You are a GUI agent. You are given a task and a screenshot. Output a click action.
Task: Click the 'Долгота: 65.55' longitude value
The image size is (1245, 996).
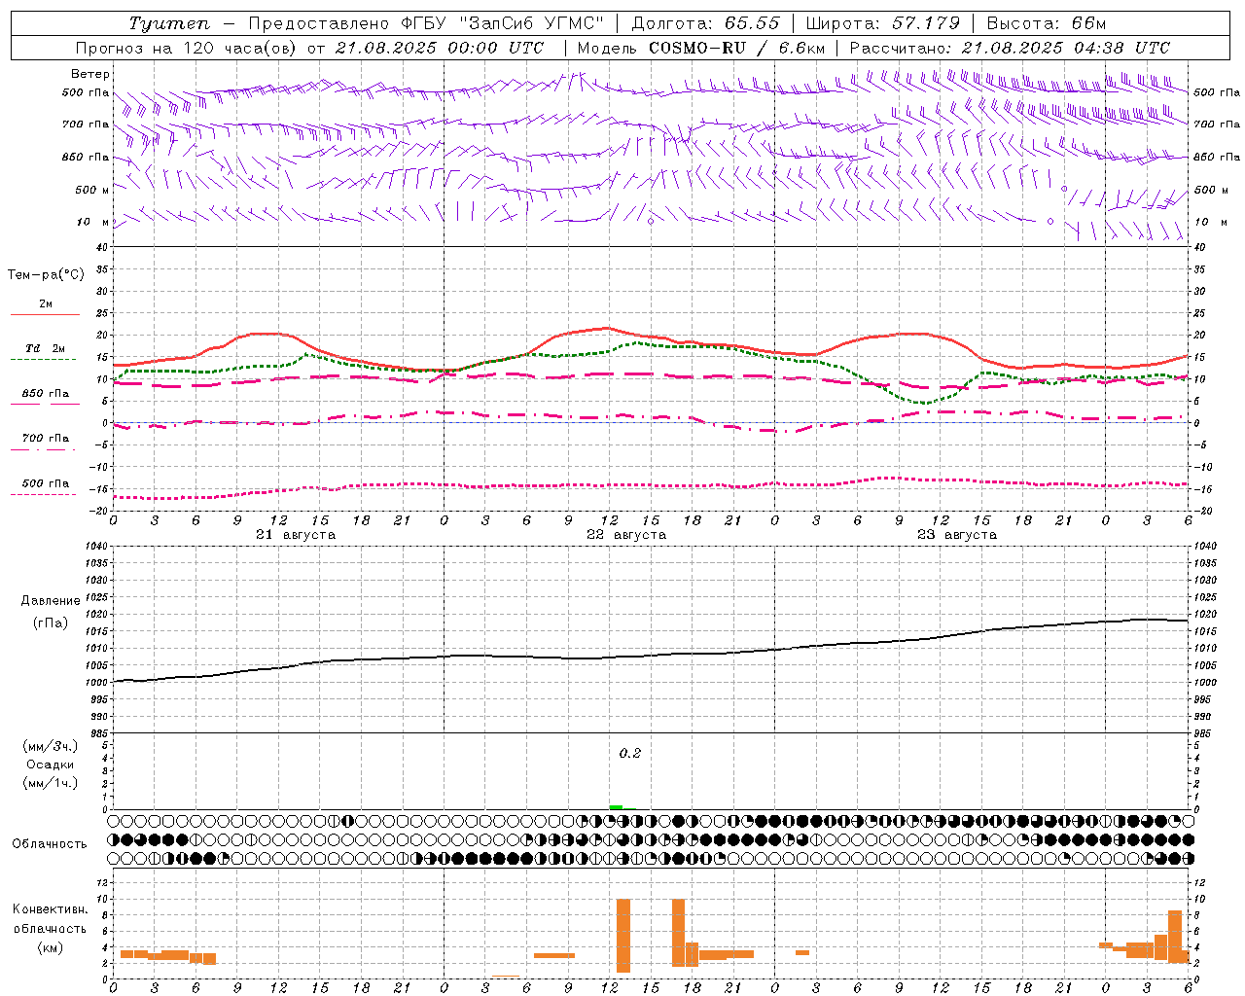pos(705,24)
